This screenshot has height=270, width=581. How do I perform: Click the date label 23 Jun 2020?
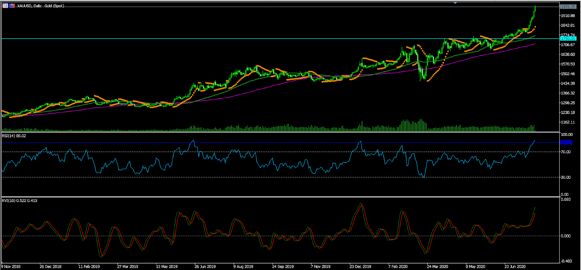tap(515, 267)
